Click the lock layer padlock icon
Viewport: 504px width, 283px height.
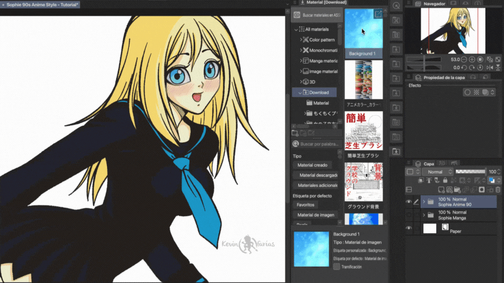[x=445, y=180]
